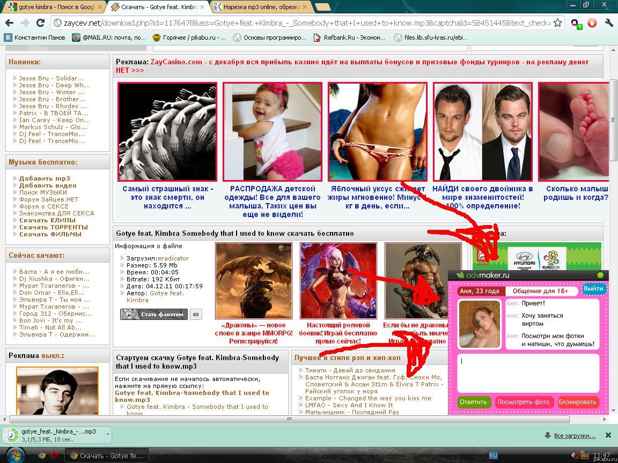Open the Refbank.Ru bookmark
This screenshot has height=463, width=618.
pos(349,38)
